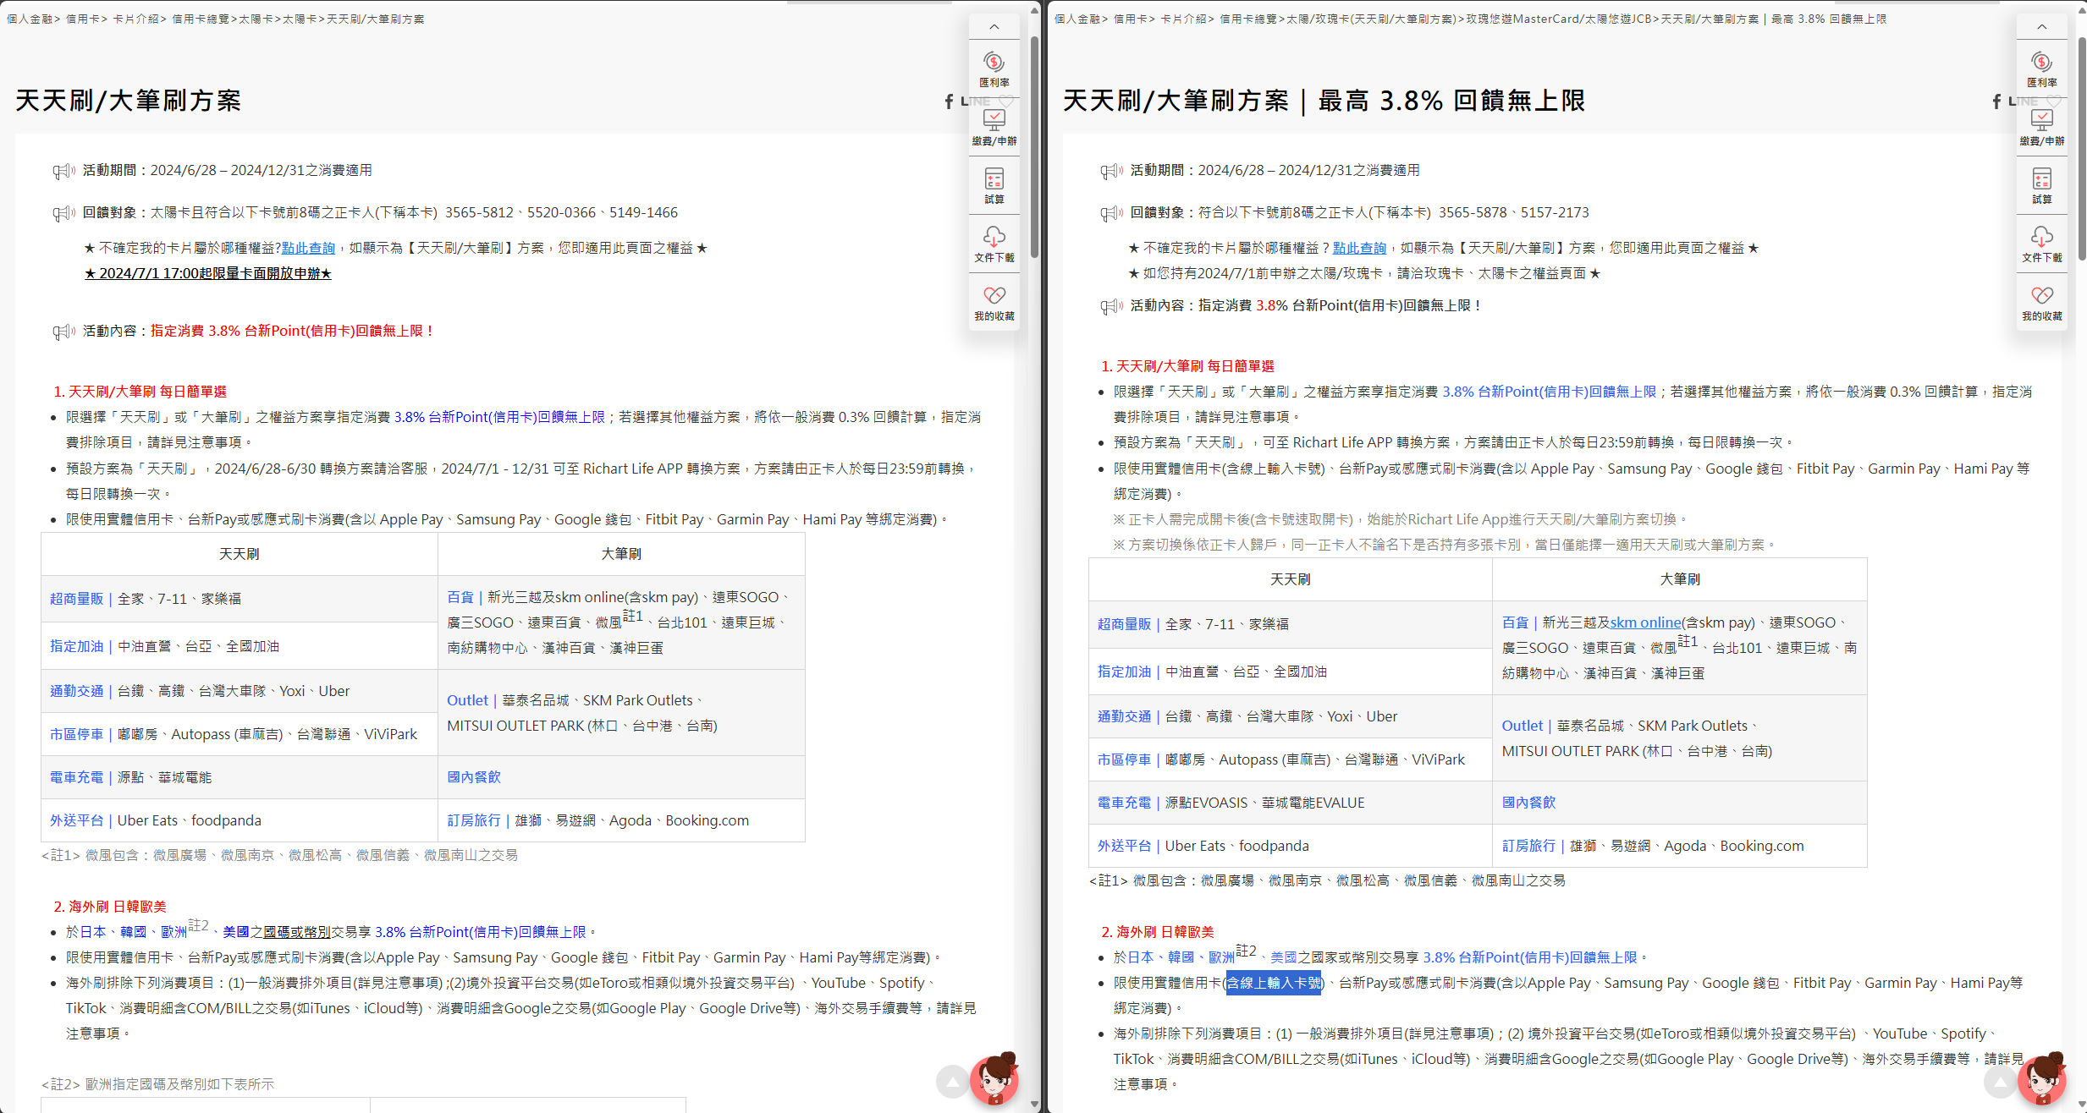Open 我的收藏 heart icon in left window
Screen dimensions: 2087x1113
point(994,303)
